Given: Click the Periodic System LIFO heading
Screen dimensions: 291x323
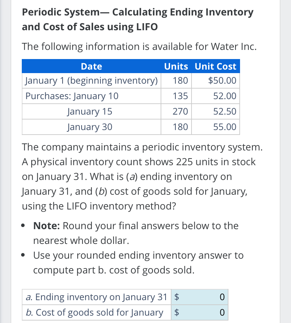Looking at the screenshot, I should pyautogui.click(x=137, y=19).
